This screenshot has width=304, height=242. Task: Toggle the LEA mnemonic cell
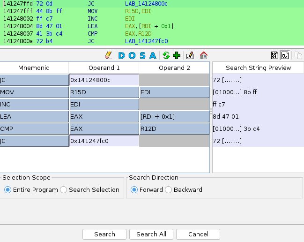pyautogui.click(x=34, y=117)
